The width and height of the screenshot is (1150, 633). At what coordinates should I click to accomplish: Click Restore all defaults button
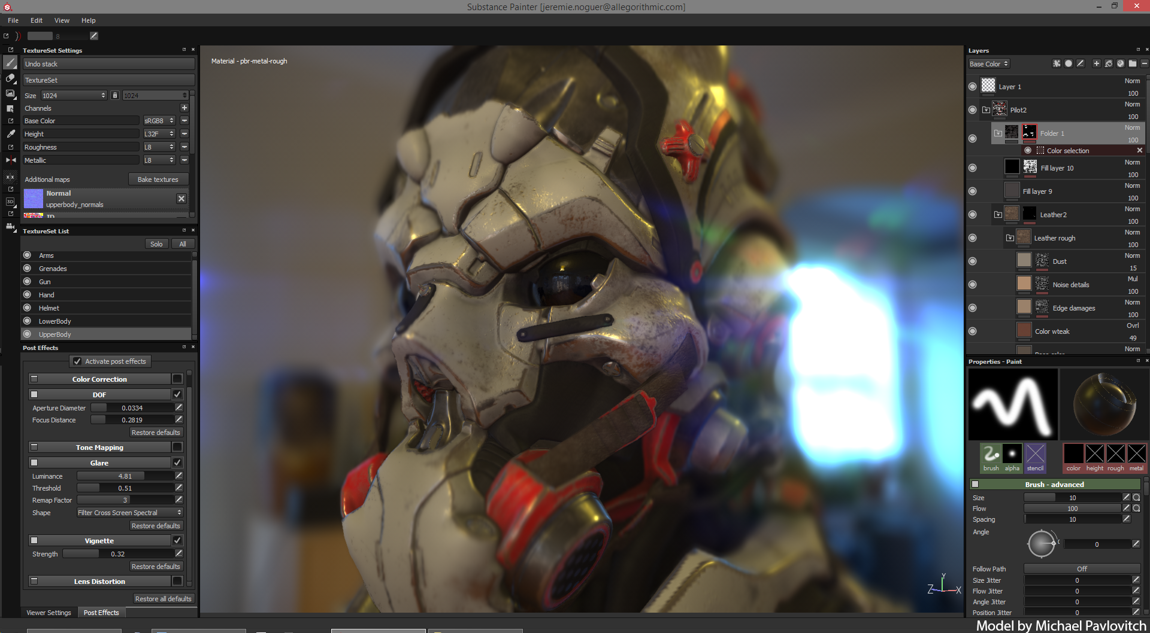click(163, 598)
